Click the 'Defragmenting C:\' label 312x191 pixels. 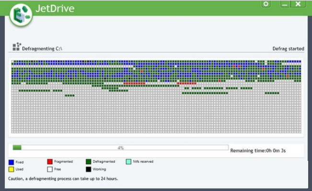(42, 49)
